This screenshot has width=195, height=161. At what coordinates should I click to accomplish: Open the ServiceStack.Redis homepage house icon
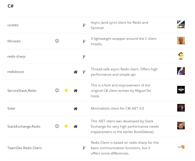click(76, 90)
